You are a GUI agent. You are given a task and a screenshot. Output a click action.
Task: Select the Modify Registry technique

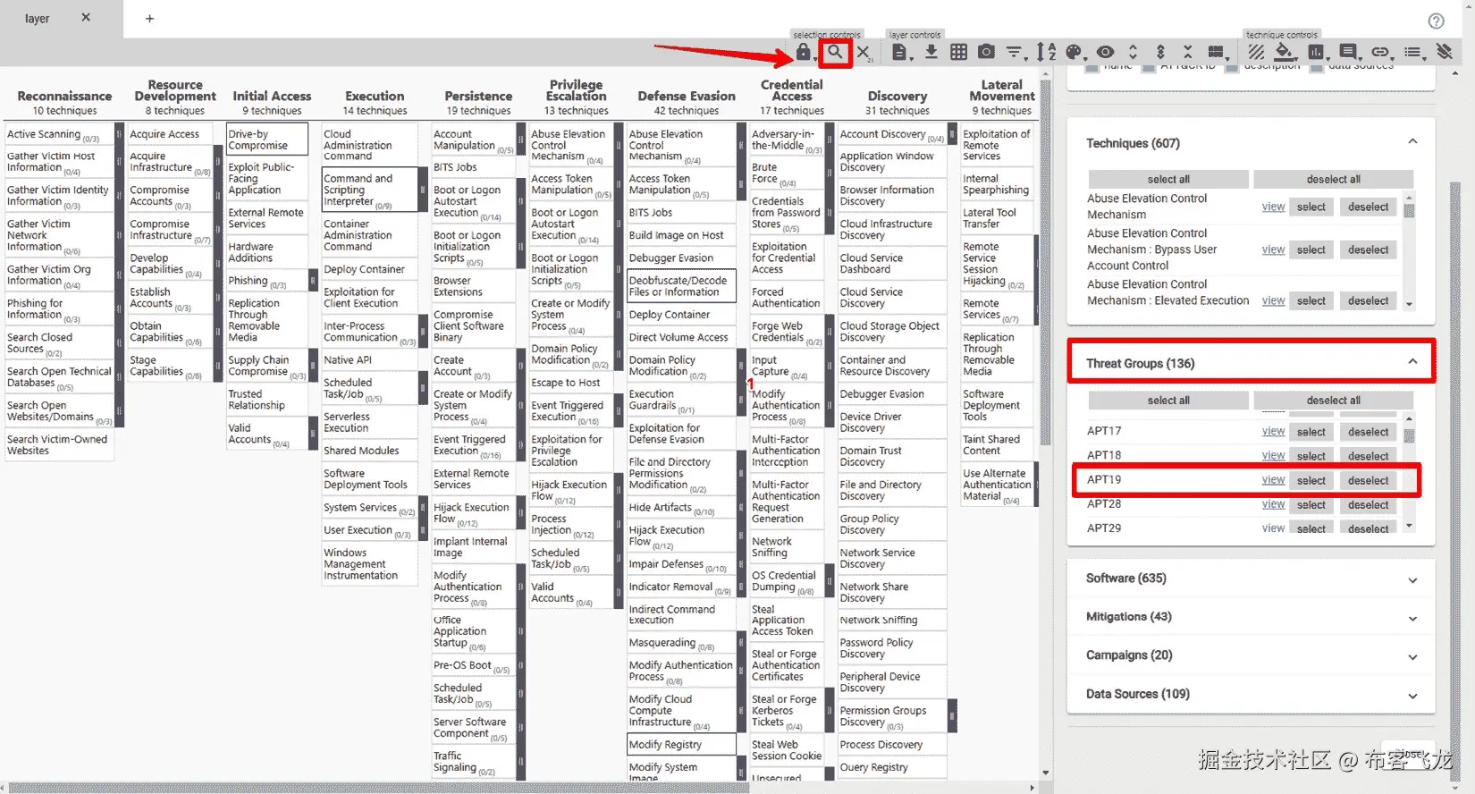[x=681, y=744]
